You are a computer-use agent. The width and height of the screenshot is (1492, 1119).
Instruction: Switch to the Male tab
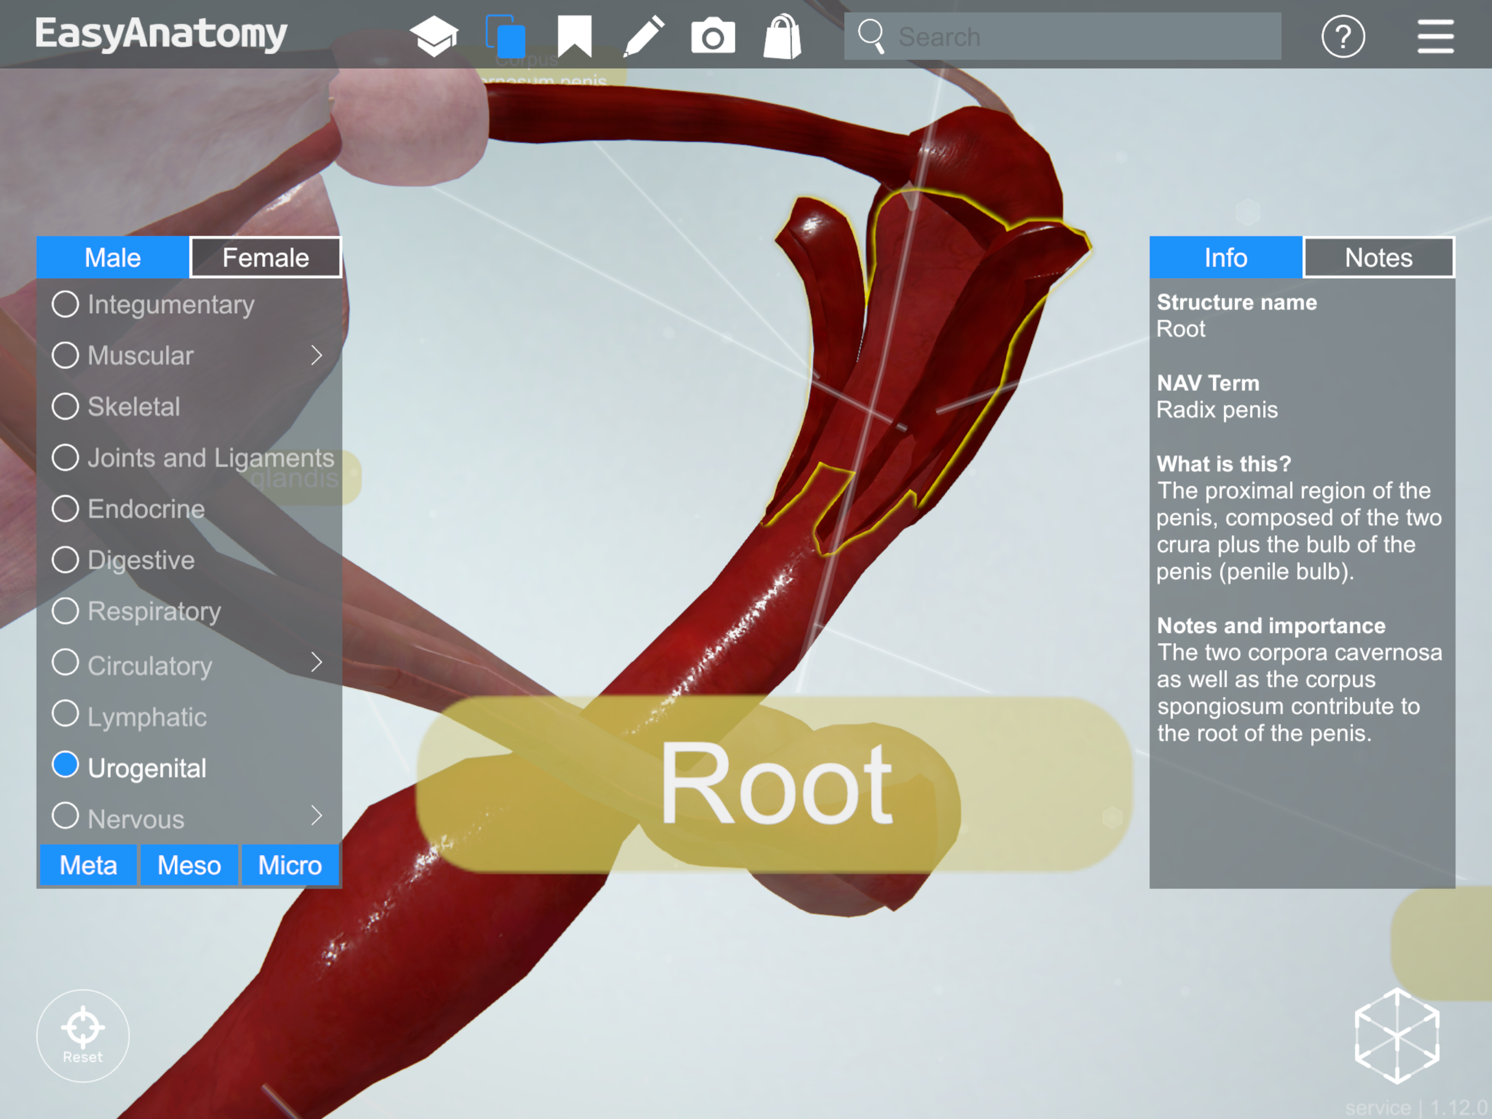click(x=113, y=257)
